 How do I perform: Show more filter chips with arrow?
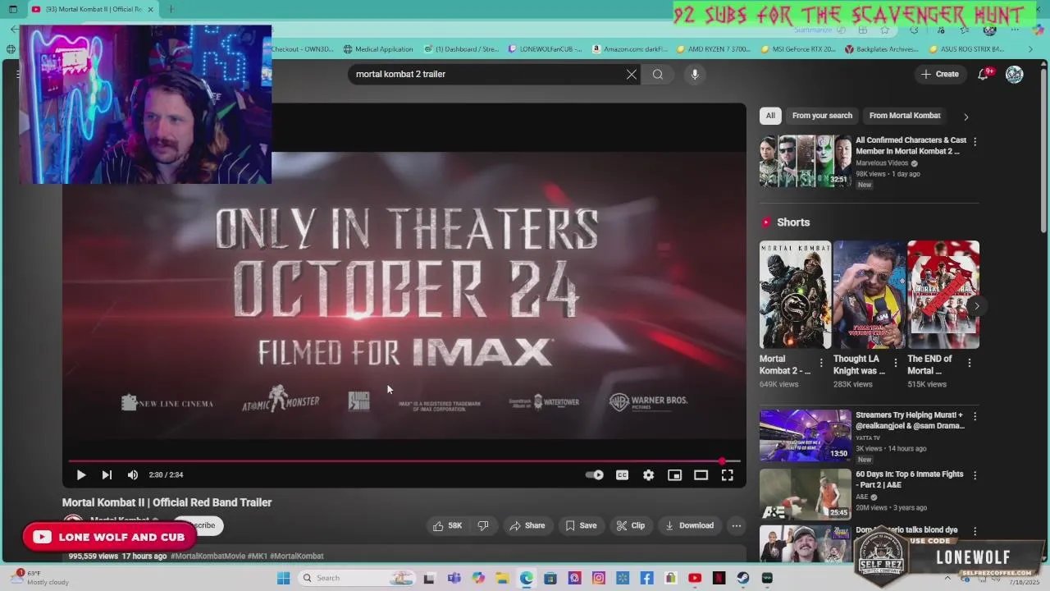(966, 117)
